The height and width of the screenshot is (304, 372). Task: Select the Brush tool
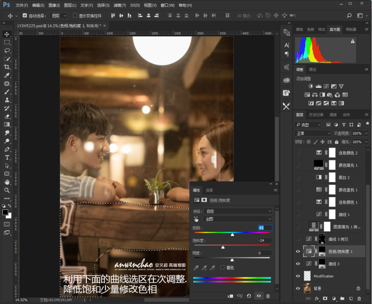pyautogui.click(x=7, y=92)
